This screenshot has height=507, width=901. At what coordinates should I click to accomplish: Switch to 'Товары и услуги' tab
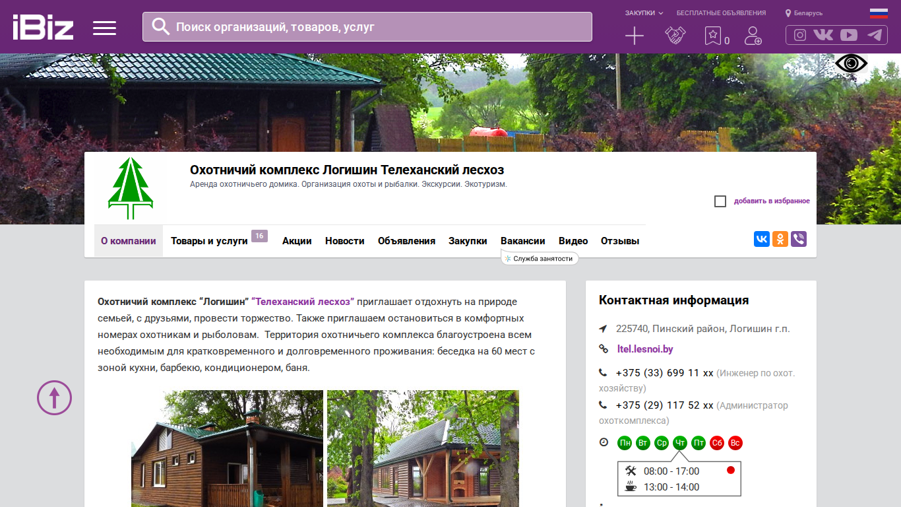[x=209, y=241]
